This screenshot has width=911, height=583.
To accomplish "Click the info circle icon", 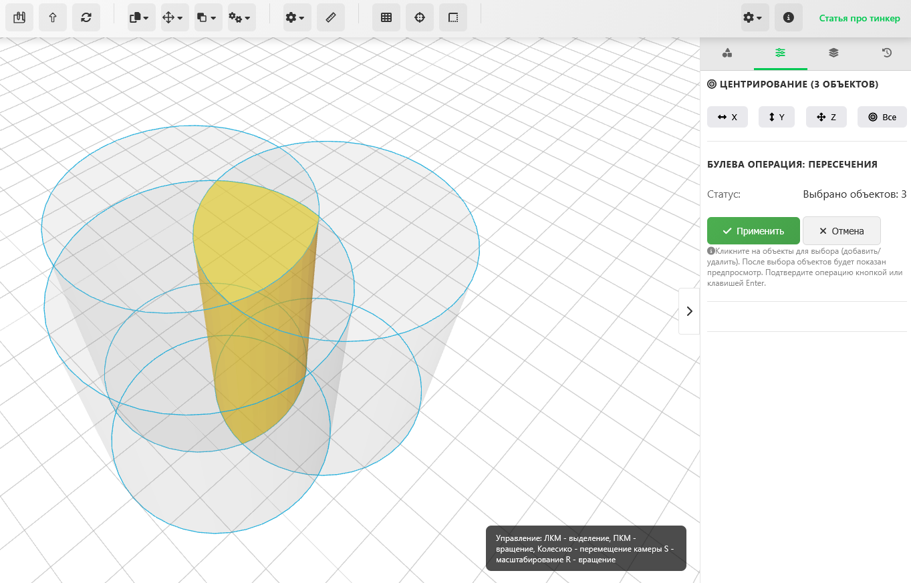I will (x=789, y=18).
